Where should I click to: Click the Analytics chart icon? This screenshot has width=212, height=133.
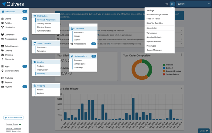(x=2, y=78)
